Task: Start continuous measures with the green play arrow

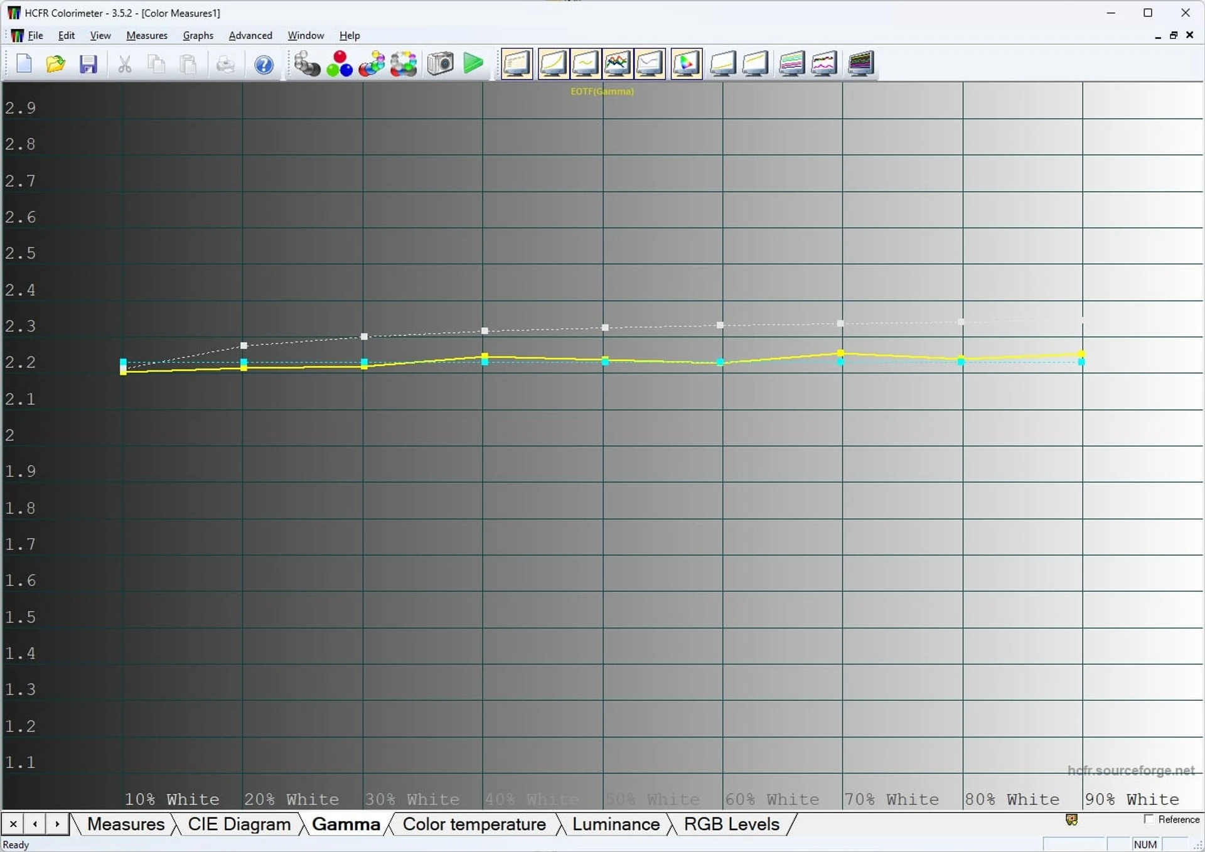Action: click(x=473, y=64)
